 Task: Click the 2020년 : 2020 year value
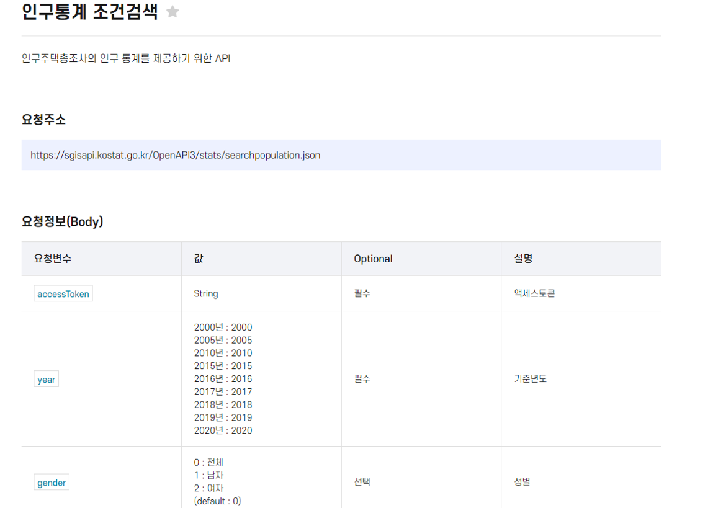[x=223, y=430]
